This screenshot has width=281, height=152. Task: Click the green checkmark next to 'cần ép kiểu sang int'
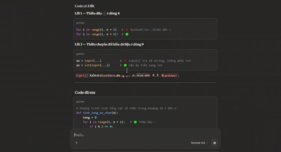(x=125, y=65)
